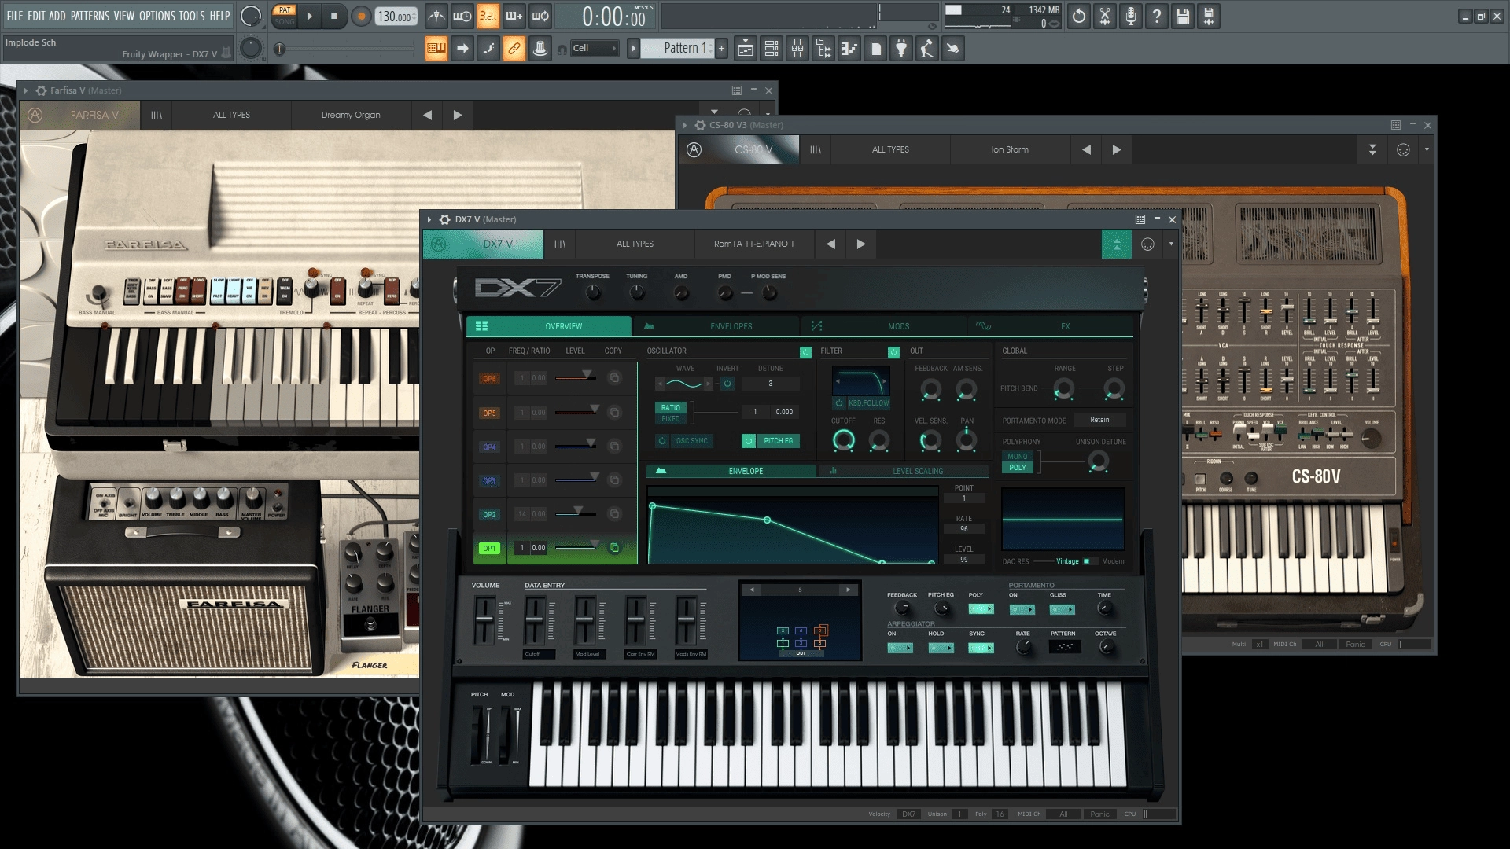Open the FILE menu
This screenshot has width=1510, height=849.
[15, 16]
